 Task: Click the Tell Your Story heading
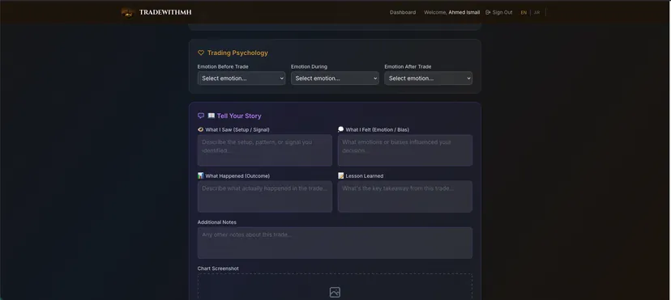coord(239,116)
